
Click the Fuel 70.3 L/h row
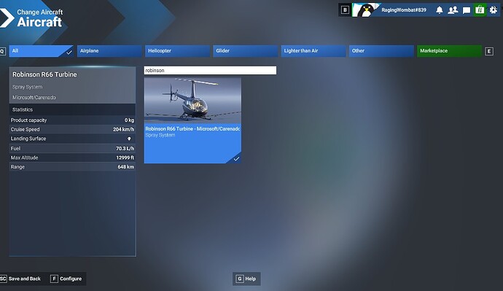72,148
